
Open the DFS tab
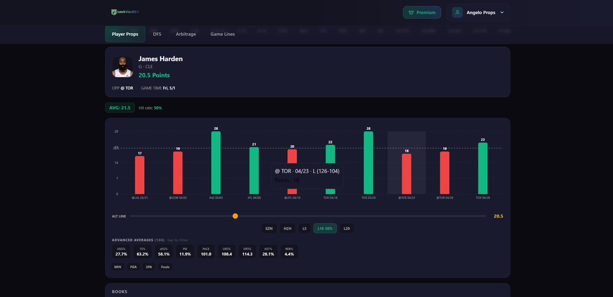coord(157,34)
